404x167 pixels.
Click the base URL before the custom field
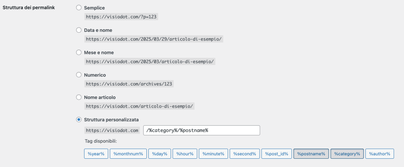click(112, 130)
